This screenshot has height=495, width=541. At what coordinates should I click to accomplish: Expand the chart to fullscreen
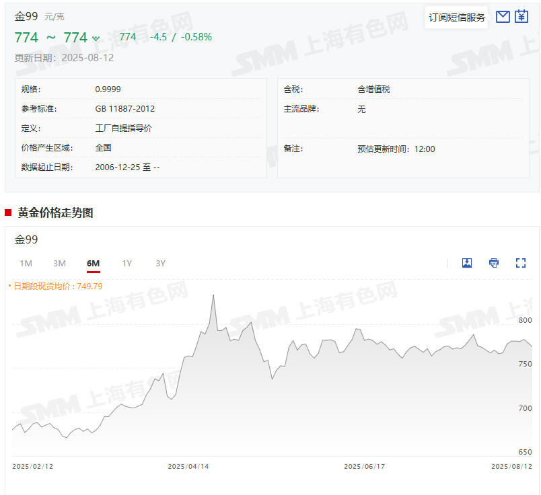click(x=520, y=263)
